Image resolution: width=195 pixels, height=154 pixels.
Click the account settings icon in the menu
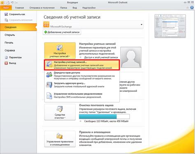coord(49,64)
